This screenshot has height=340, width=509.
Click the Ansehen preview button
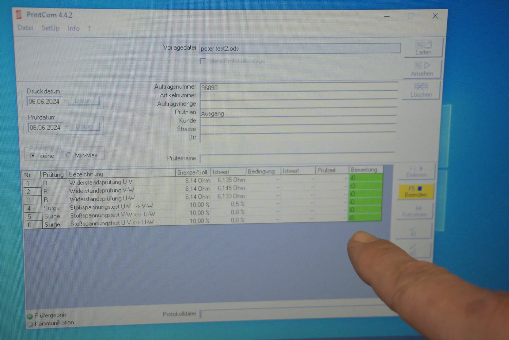coord(422,69)
